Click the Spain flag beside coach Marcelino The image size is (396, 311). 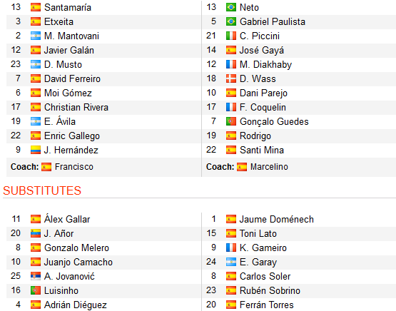point(242,167)
